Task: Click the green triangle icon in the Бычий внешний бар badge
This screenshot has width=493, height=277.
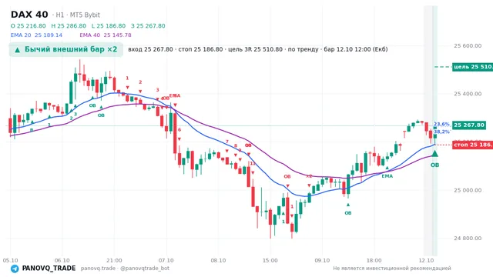Action: 17,49
